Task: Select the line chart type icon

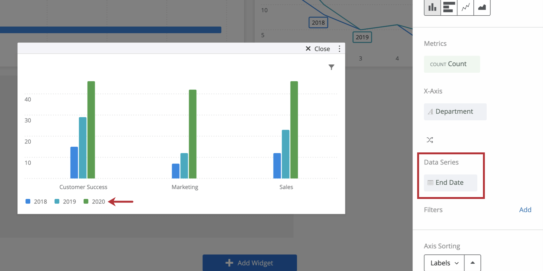Action: 465,7
